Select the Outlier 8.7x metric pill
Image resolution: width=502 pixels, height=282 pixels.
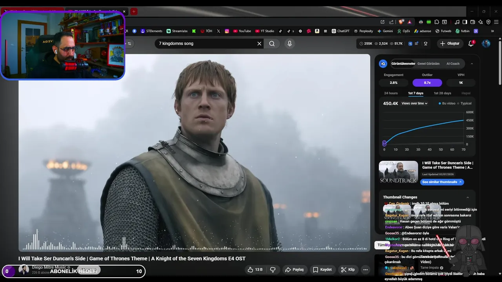tap(427, 83)
